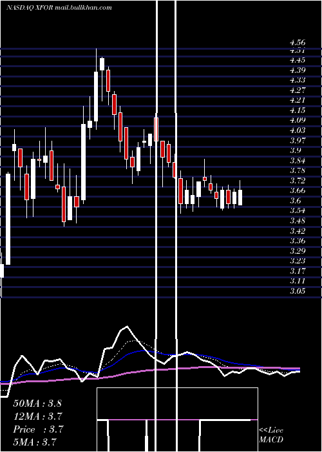Click the 4.39 price level label
This screenshot has height=452, width=322.
point(298,70)
